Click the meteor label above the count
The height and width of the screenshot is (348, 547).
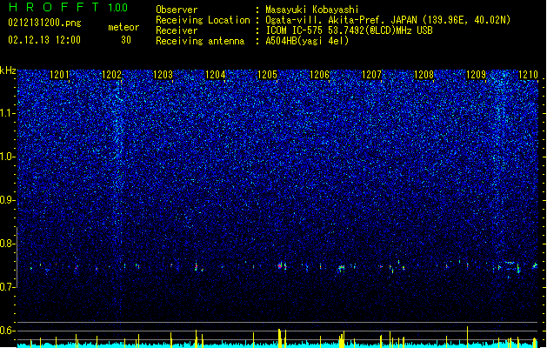(x=123, y=27)
